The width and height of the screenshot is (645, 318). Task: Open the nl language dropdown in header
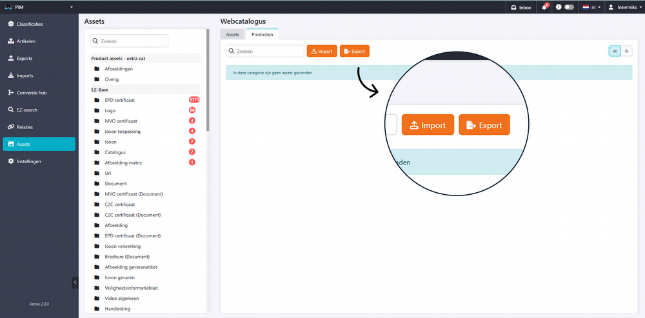[591, 7]
